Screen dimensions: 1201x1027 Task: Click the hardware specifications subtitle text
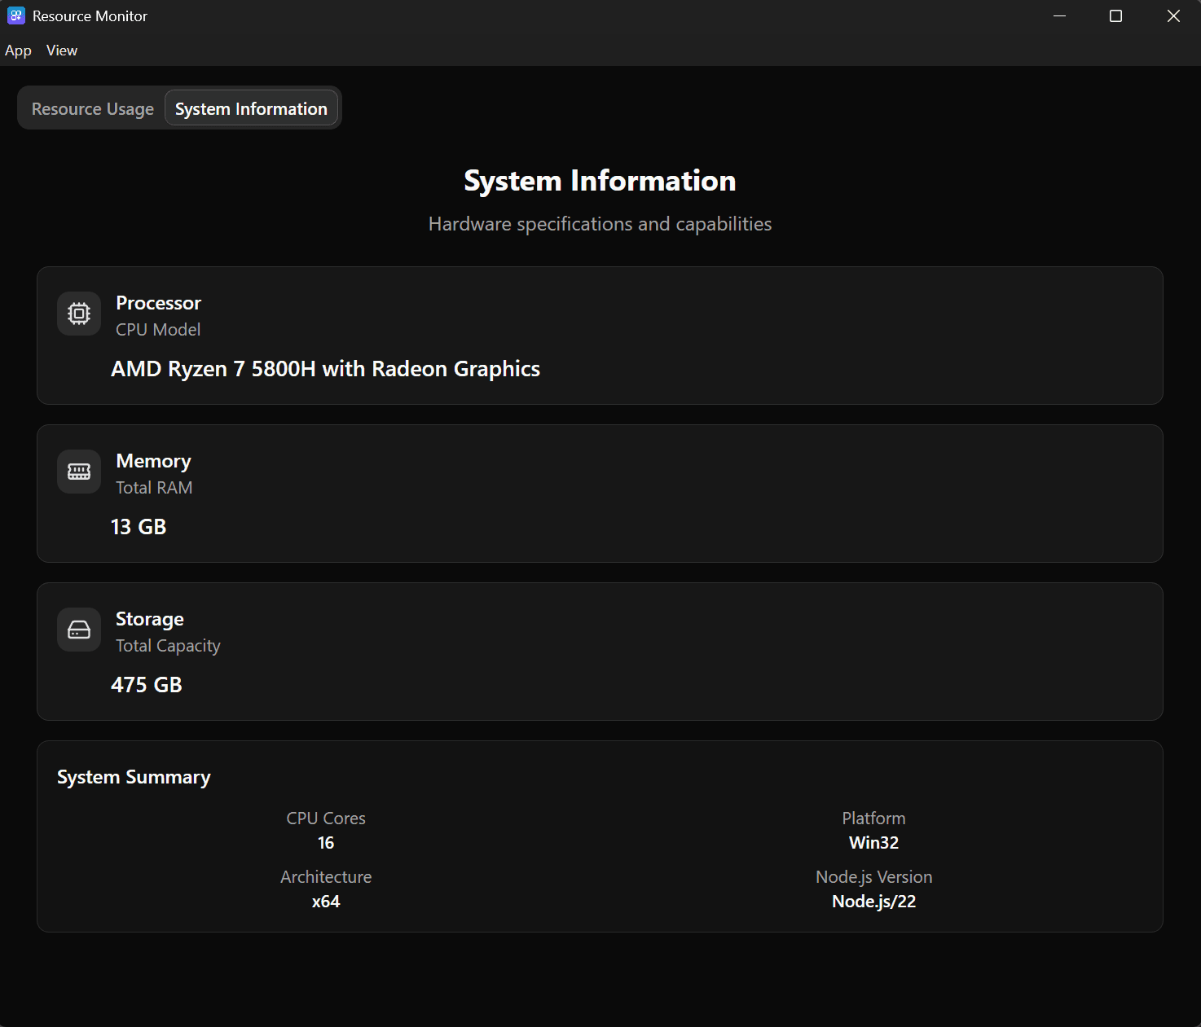(600, 223)
